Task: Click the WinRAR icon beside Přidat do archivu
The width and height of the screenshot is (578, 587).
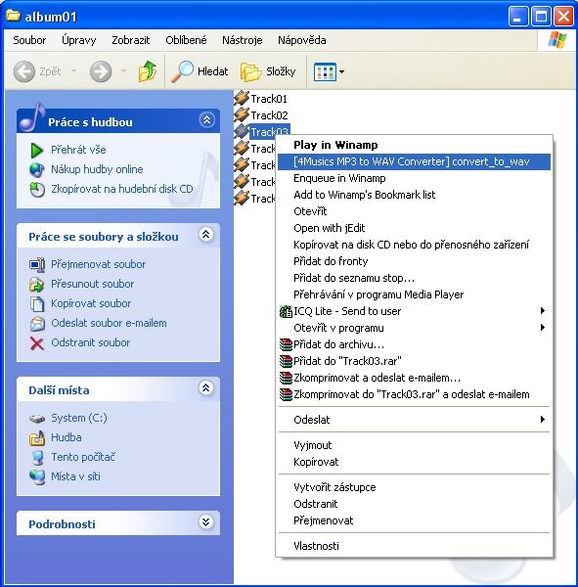Action: 286,344
